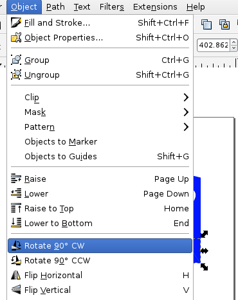
Task: Click the Fill and Stroke paintbrush icon
Action: (16, 22)
